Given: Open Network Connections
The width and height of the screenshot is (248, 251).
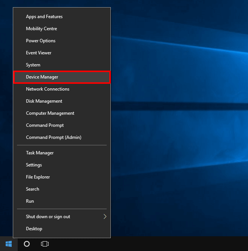Looking at the screenshot, I should click(x=62, y=89).
